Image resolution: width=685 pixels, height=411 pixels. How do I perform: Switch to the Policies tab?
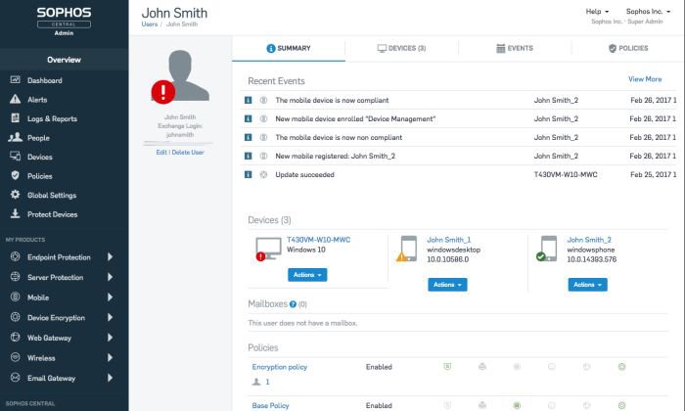click(628, 48)
